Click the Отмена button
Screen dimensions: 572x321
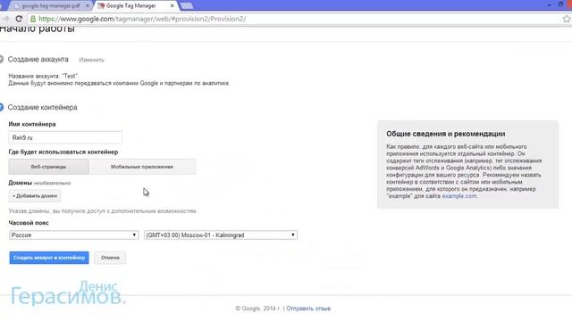click(x=110, y=258)
